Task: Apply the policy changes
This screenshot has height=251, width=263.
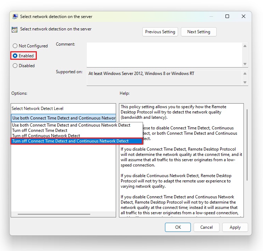Action: [x=235, y=227]
